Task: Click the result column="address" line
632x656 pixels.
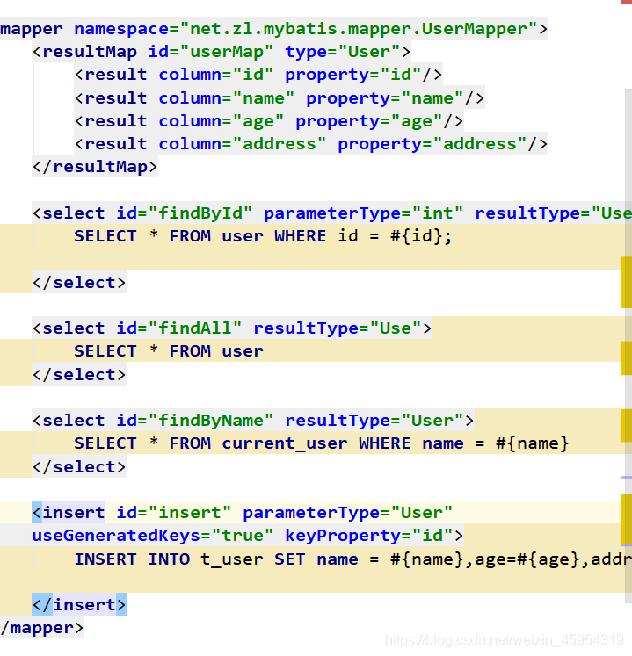Action: click(x=311, y=144)
